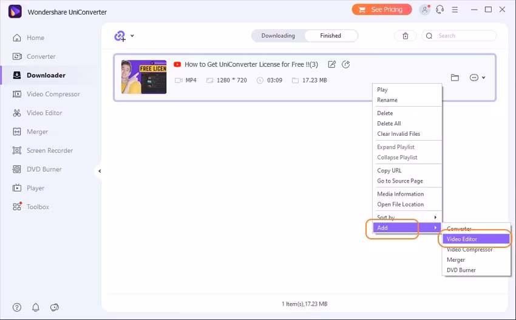Click the edit pencil icon beside video title
Image resolution: width=516 pixels, height=320 pixels.
331,64
